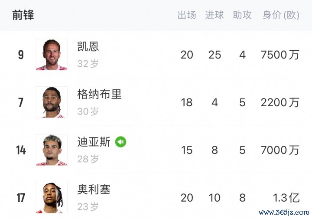Image resolution: width=312 pixels, height=219 pixels.
Task: Click jersey number 9
Action: (x=21, y=55)
